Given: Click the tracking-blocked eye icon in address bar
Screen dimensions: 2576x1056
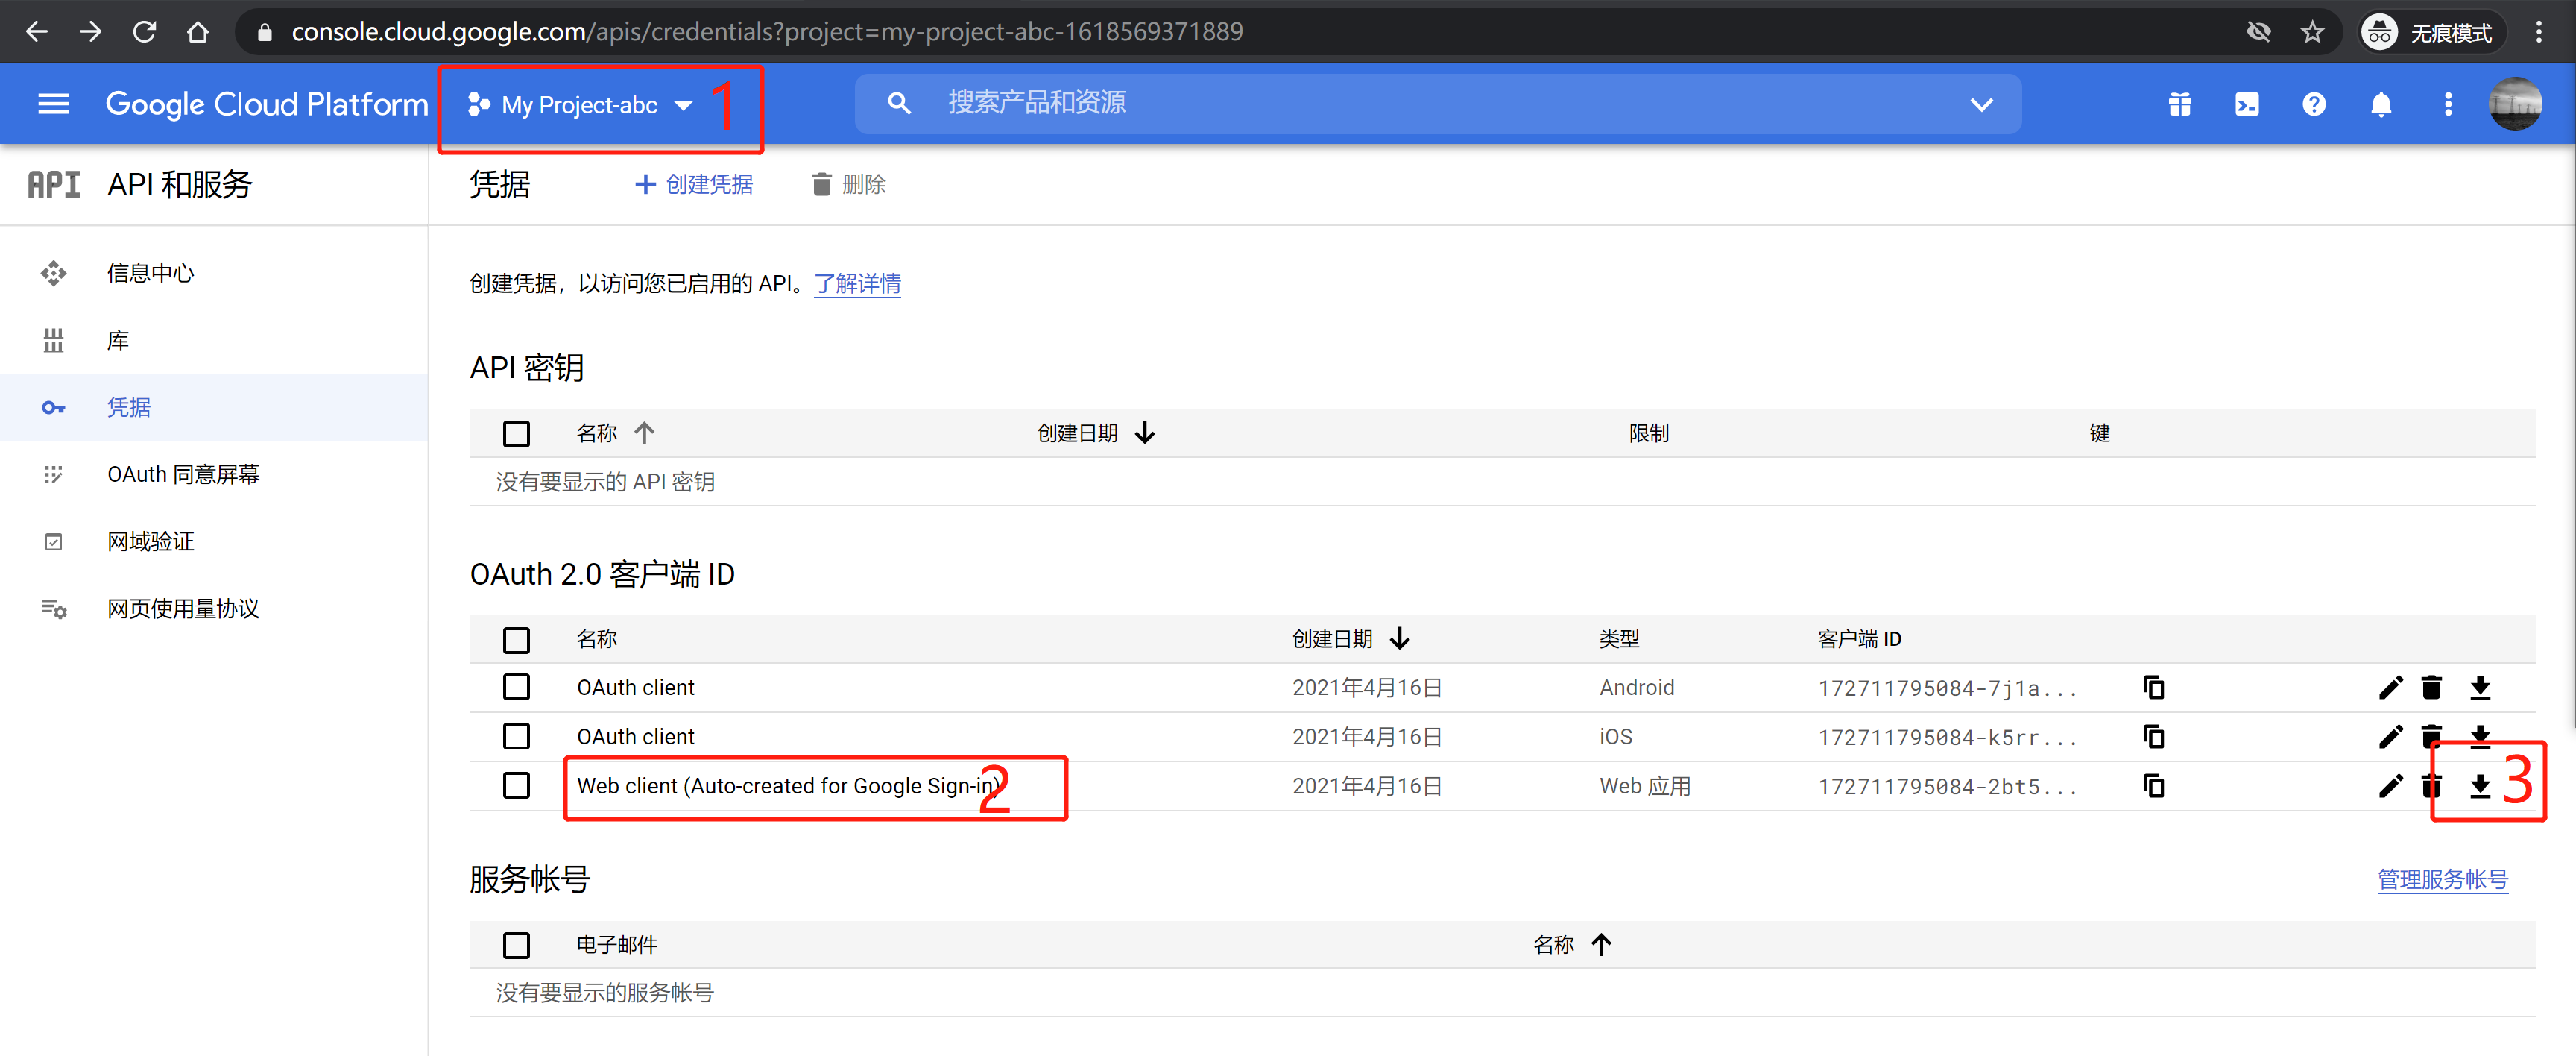Looking at the screenshot, I should point(2258,32).
